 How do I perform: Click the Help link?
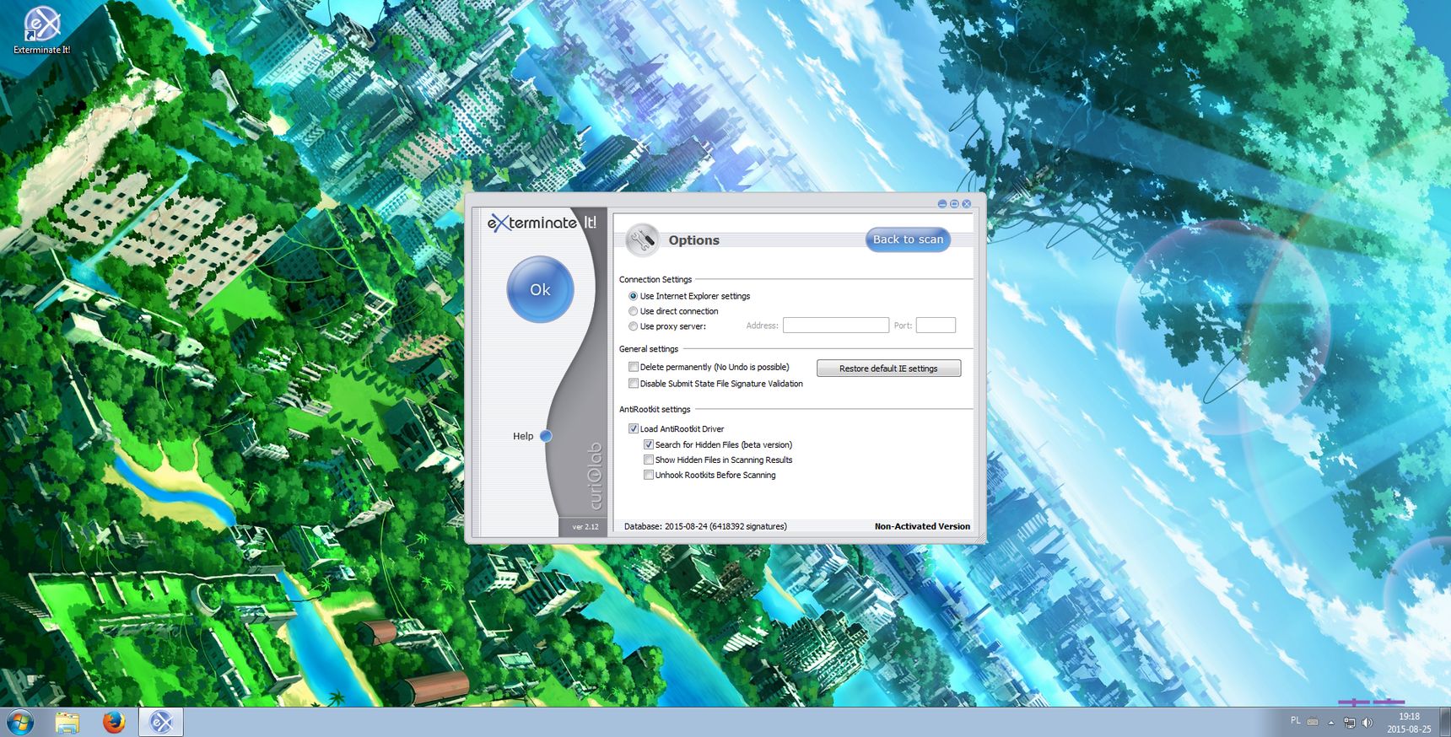click(523, 436)
